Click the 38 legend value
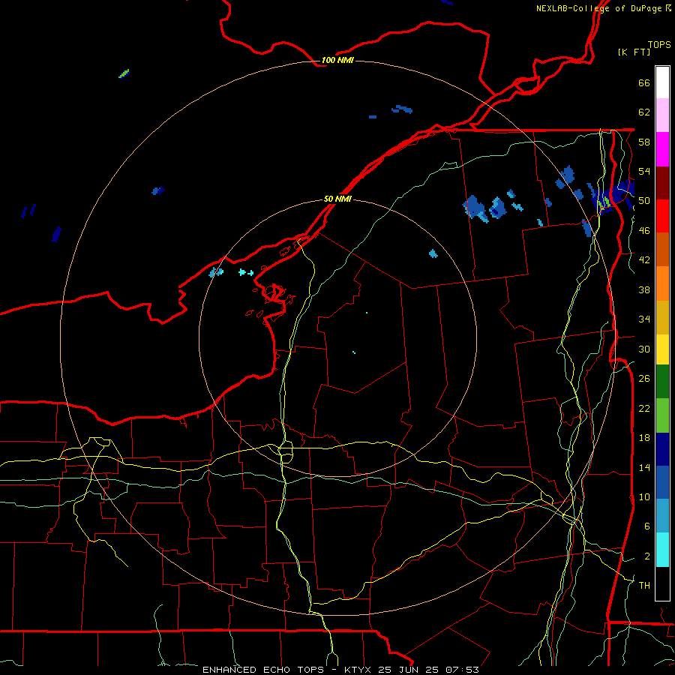This screenshot has height=675, width=675. tap(644, 289)
